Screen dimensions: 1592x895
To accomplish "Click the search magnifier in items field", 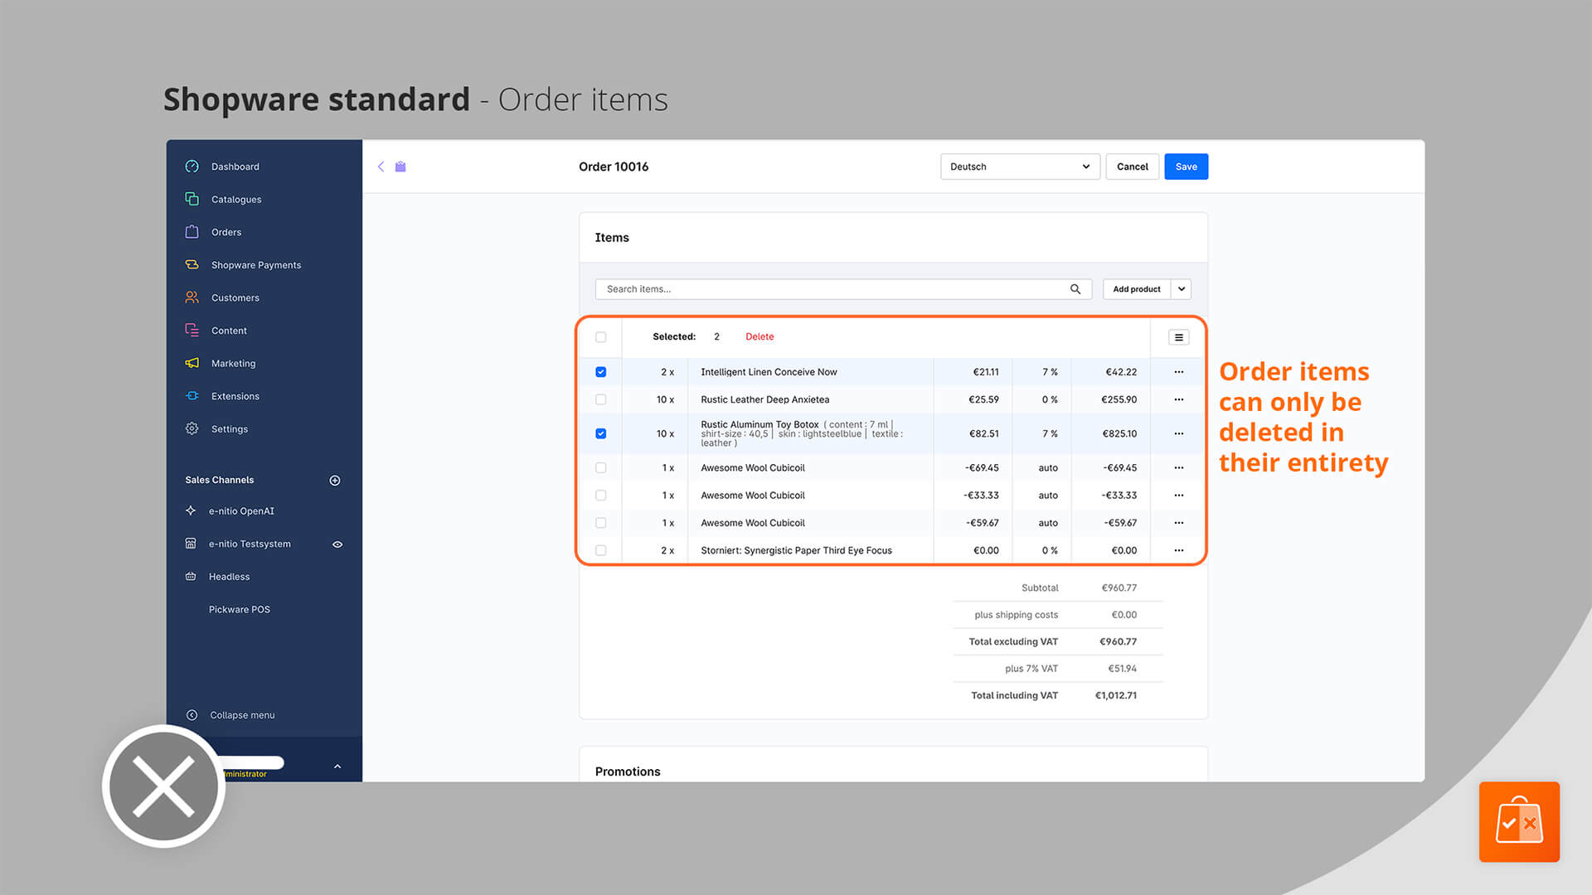I will [1075, 289].
